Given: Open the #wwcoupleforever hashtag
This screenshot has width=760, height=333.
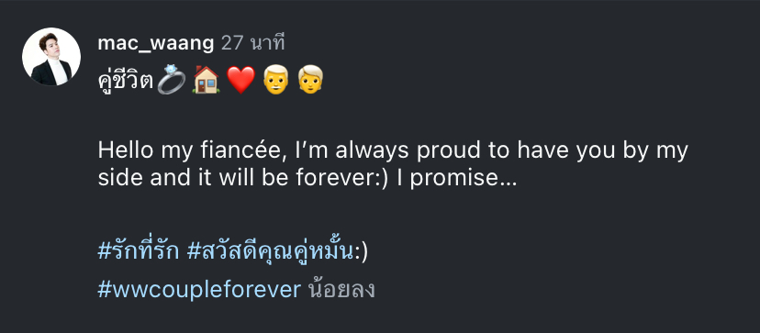Looking at the screenshot, I should pos(199,290).
